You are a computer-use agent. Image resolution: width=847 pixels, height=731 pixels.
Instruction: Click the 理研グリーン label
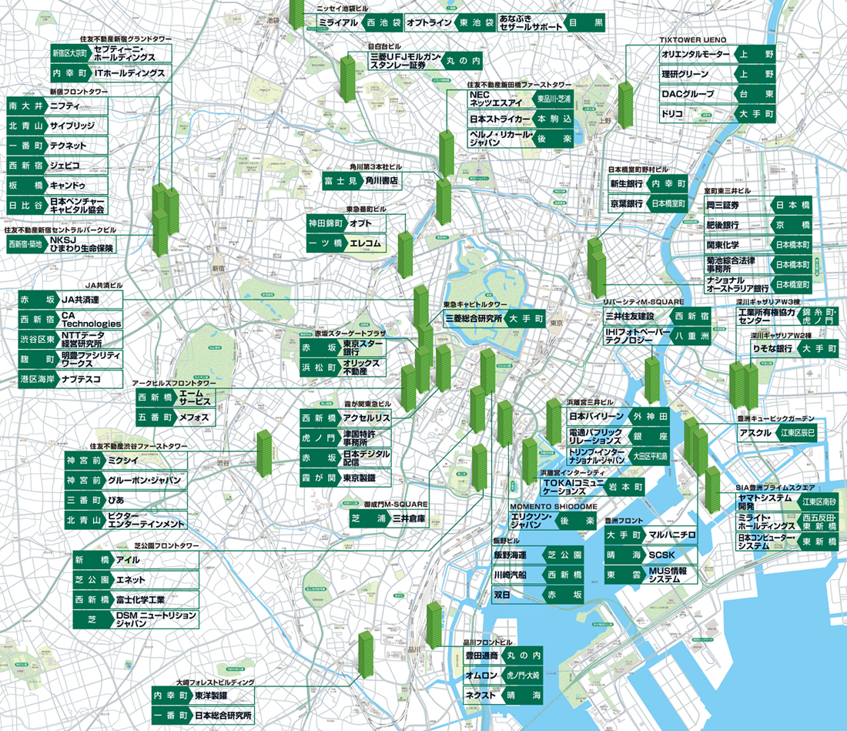[685, 74]
